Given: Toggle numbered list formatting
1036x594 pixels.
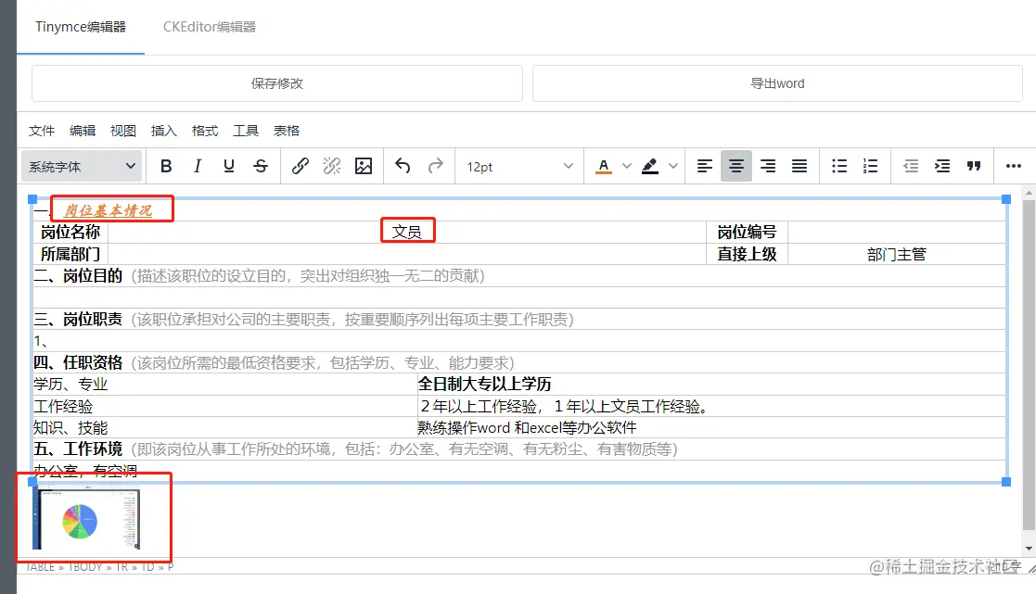Looking at the screenshot, I should coord(870,166).
